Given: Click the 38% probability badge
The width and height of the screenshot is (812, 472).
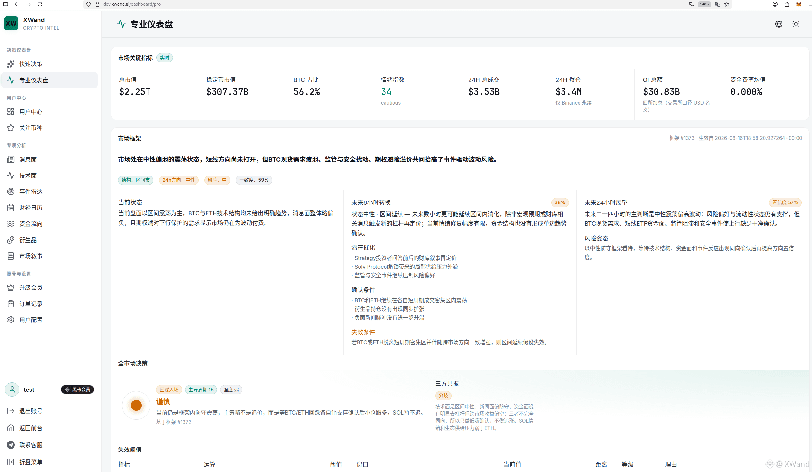Looking at the screenshot, I should pos(560,202).
